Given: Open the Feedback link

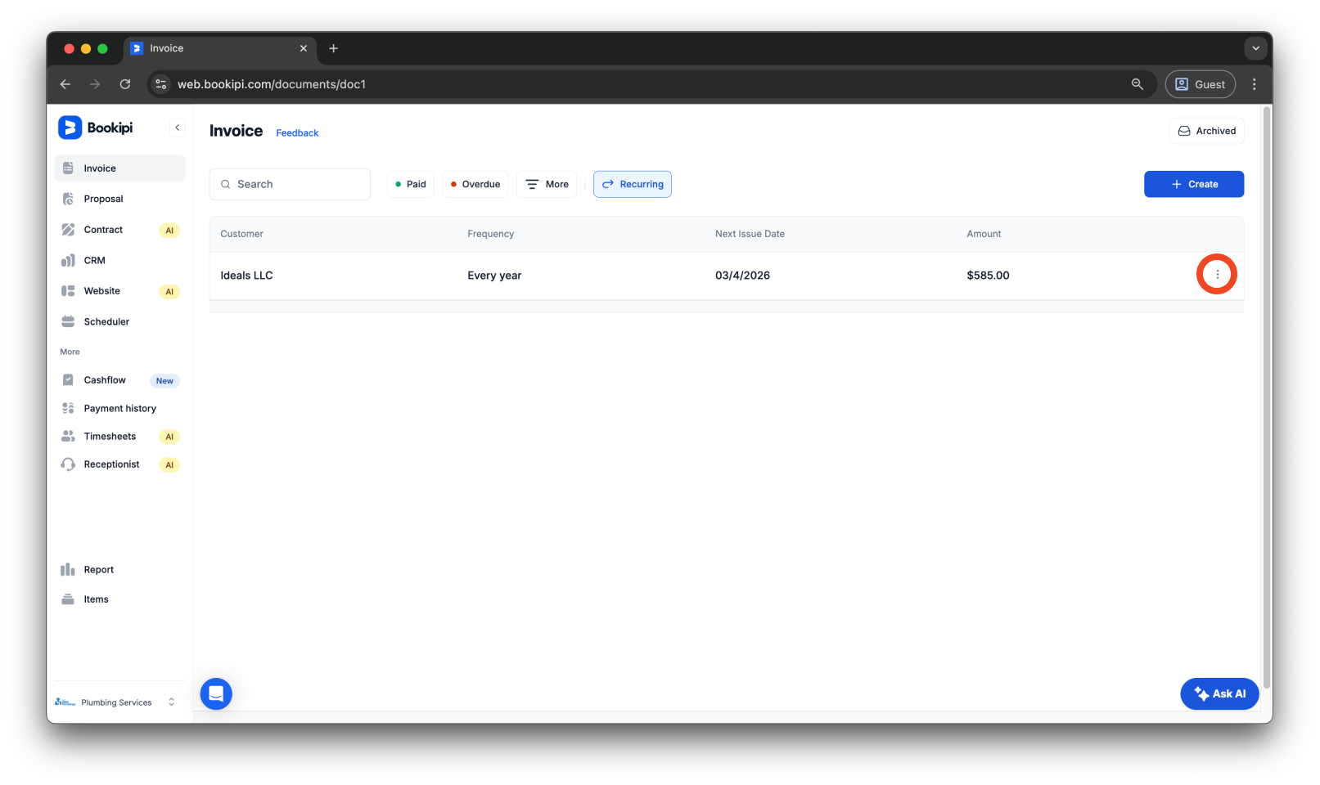Looking at the screenshot, I should pos(296,132).
